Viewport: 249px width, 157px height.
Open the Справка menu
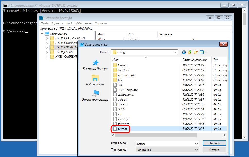coord(101,23)
